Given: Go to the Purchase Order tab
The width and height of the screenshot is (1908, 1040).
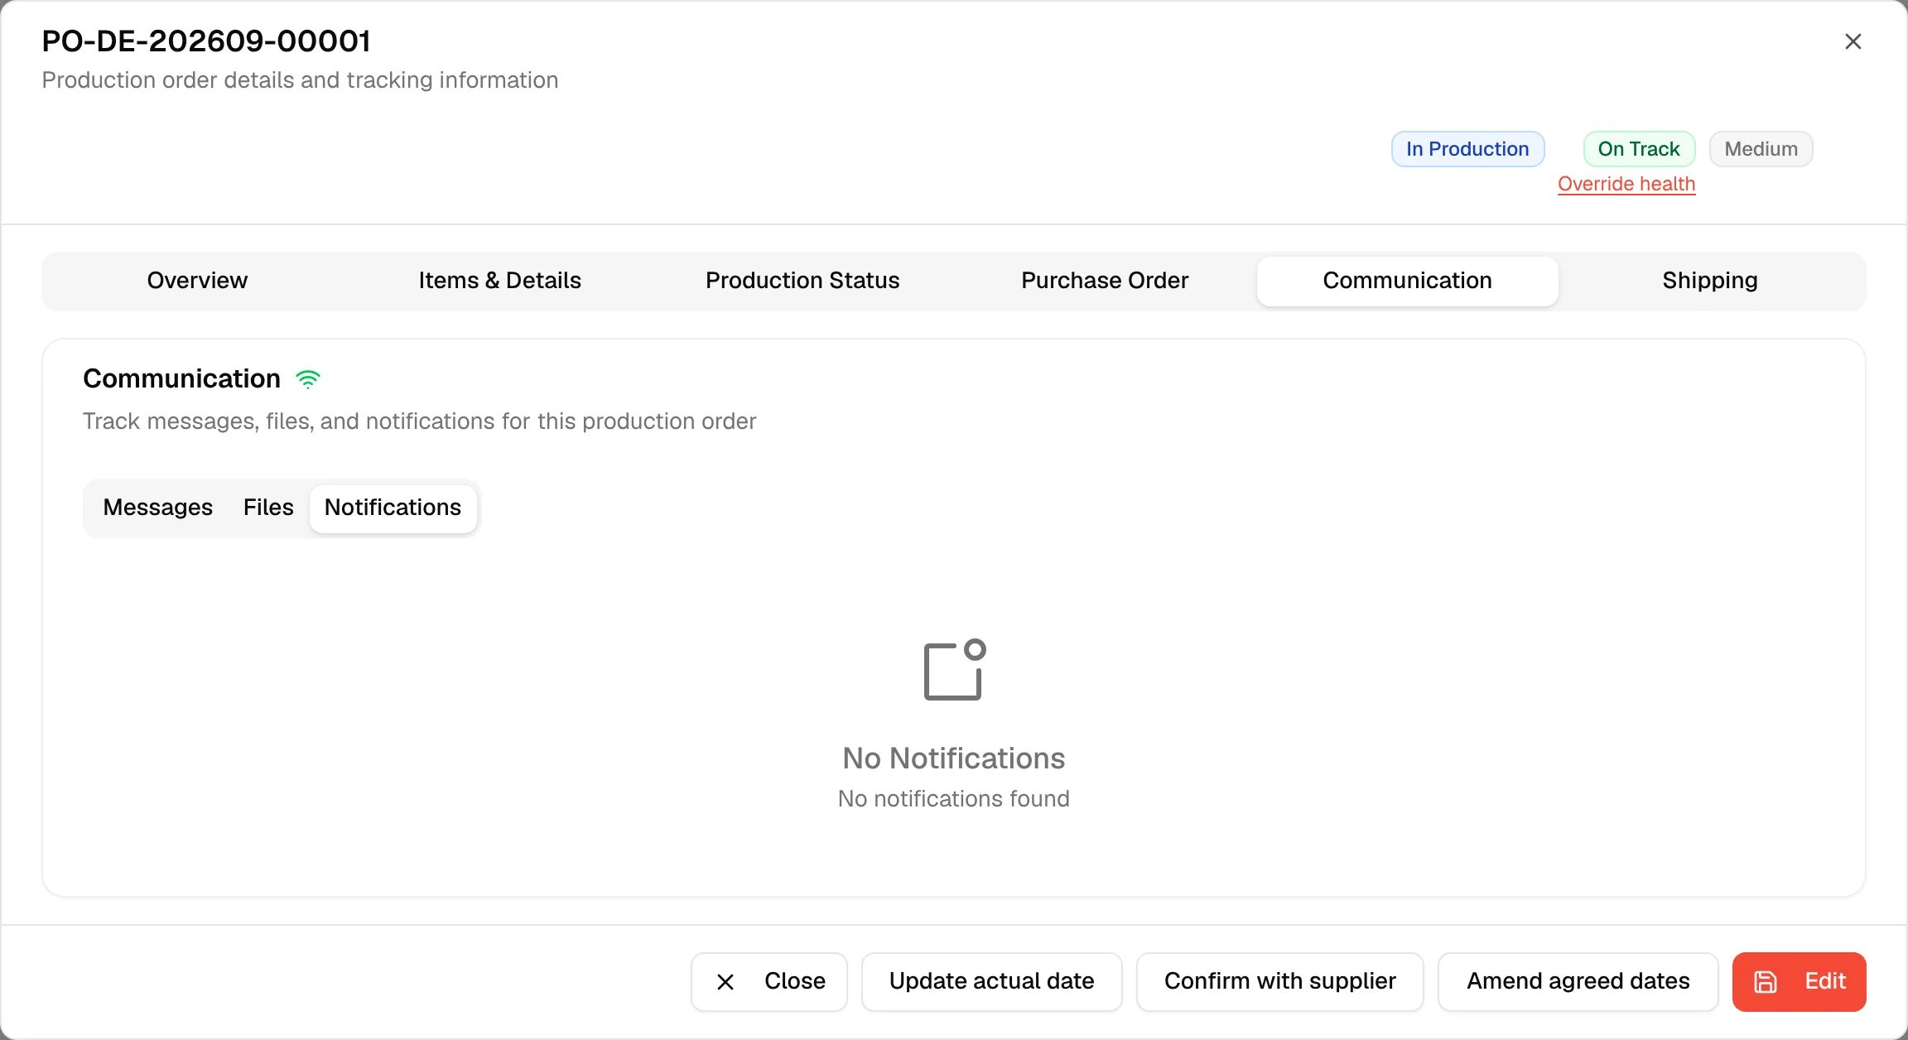Looking at the screenshot, I should pos(1105,281).
